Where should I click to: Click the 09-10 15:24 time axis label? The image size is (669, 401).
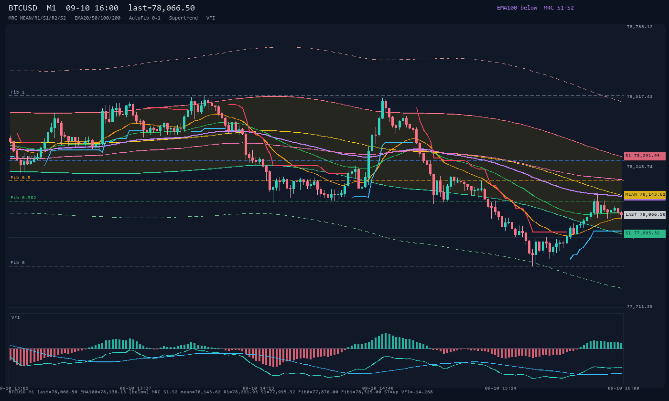(501, 388)
